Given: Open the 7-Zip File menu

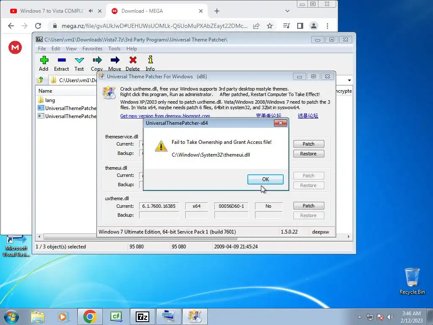Looking at the screenshot, I should click(42, 48).
